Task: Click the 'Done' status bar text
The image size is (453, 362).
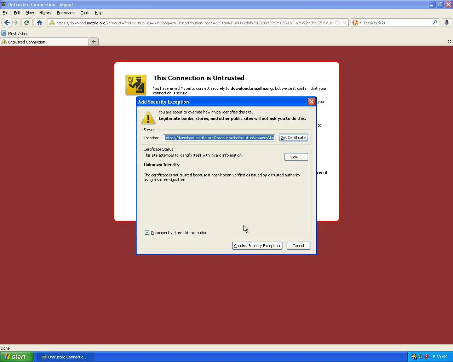Action: click(x=5, y=348)
